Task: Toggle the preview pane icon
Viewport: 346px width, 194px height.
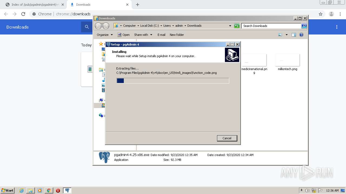Action: (x=294, y=35)
